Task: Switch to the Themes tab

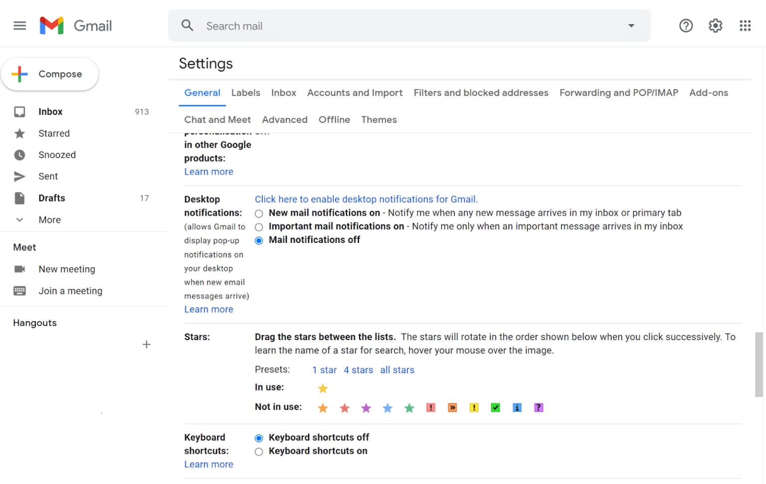Action: pos(379,120)
